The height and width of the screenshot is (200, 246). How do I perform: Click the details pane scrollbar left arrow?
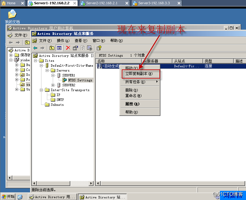(98, 183)
